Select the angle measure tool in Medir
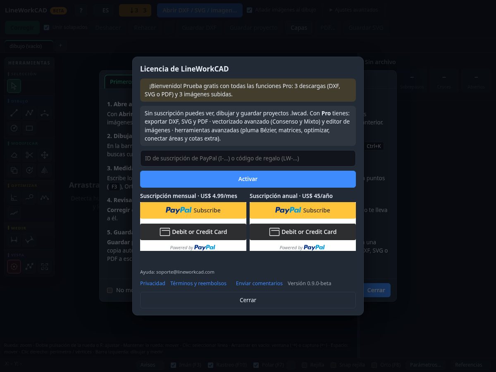 pos(29,240)
